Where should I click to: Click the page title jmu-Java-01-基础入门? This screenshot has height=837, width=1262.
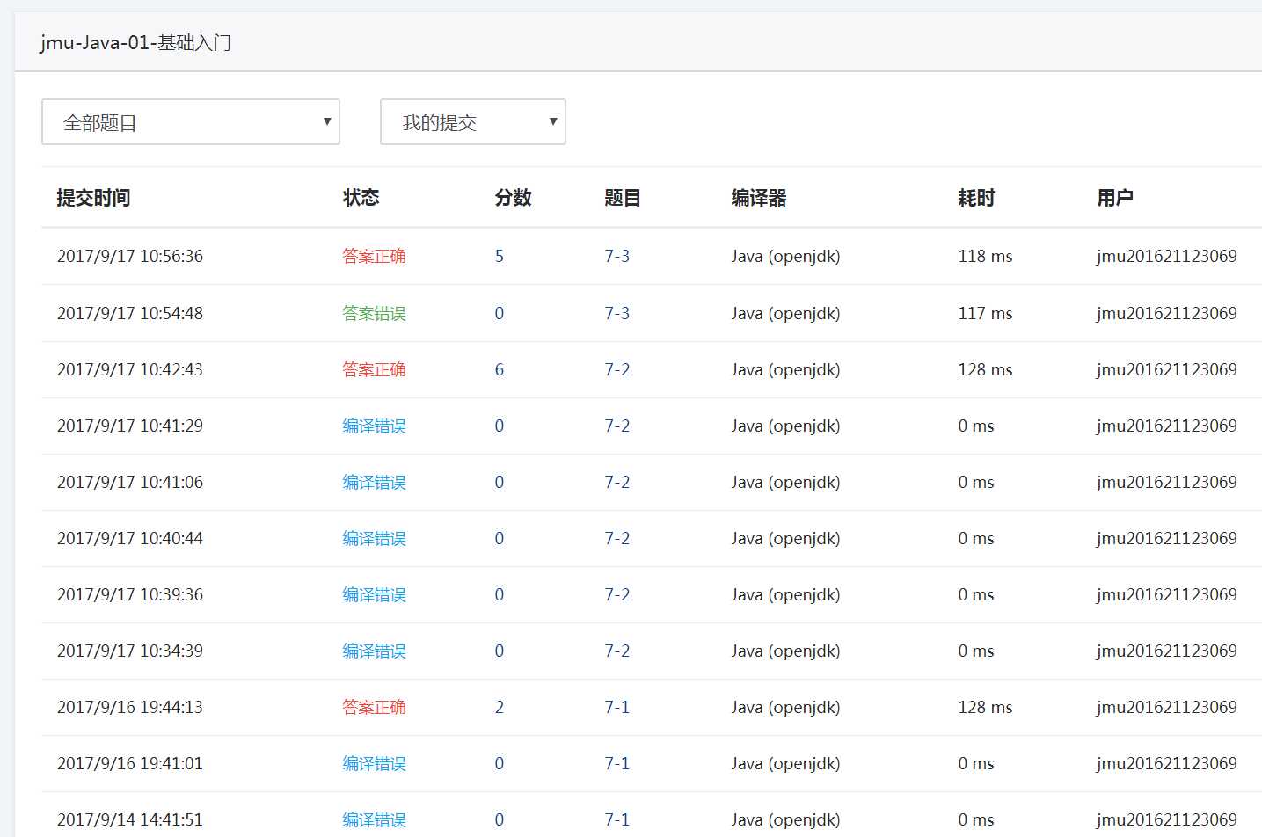[135, 42]
